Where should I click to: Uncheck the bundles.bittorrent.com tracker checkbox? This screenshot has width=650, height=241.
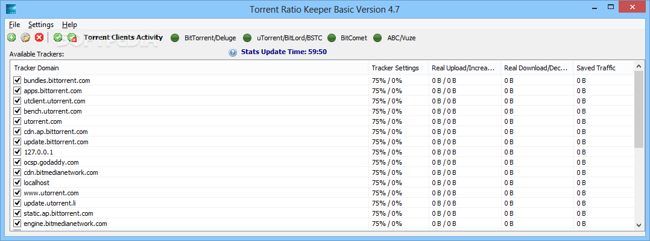pyautogui.click(x=17, y=80)
